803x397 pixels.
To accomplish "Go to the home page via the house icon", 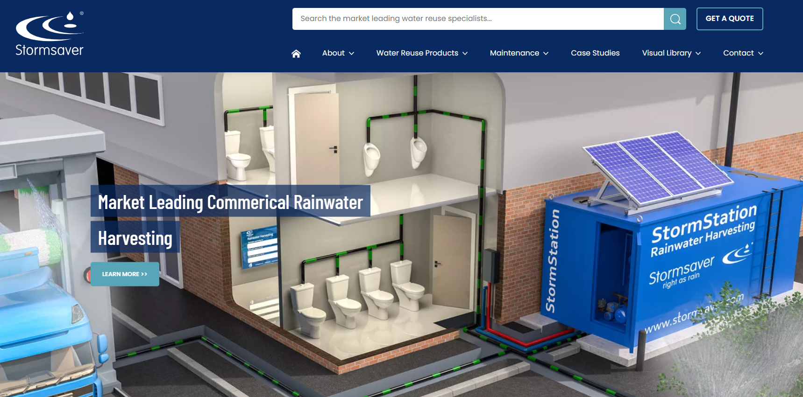I will click(x=296, y=54).
